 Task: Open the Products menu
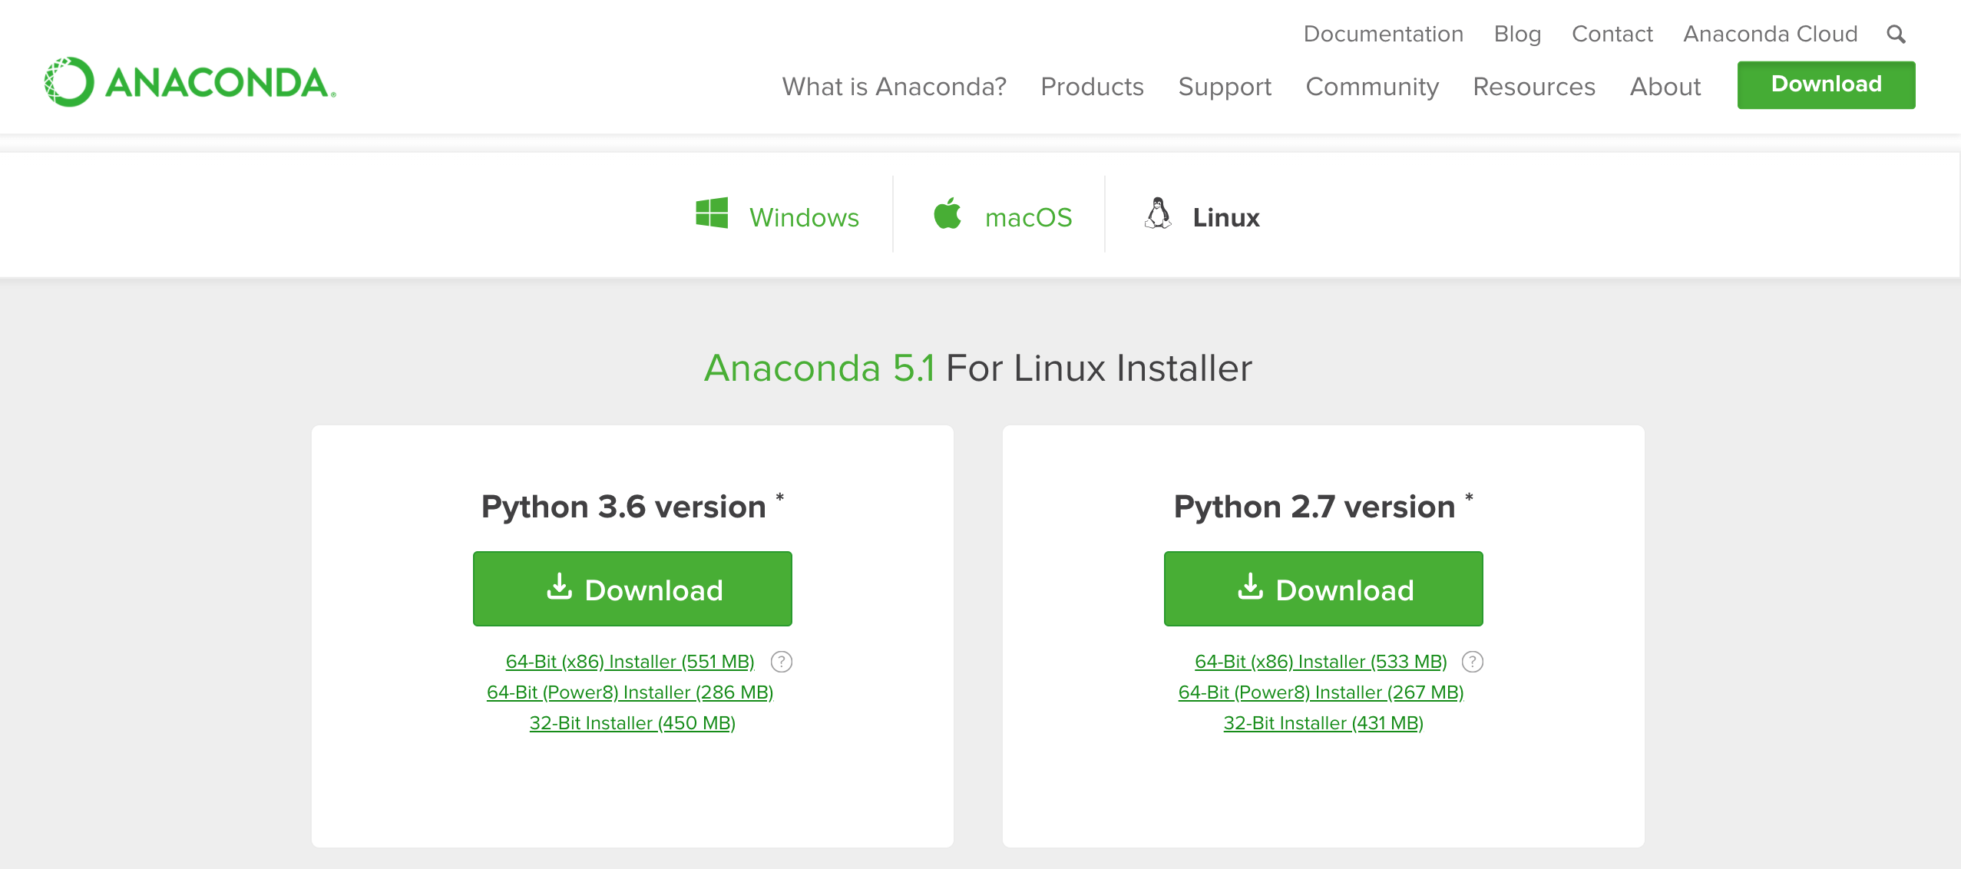[x=1092, y=87]
